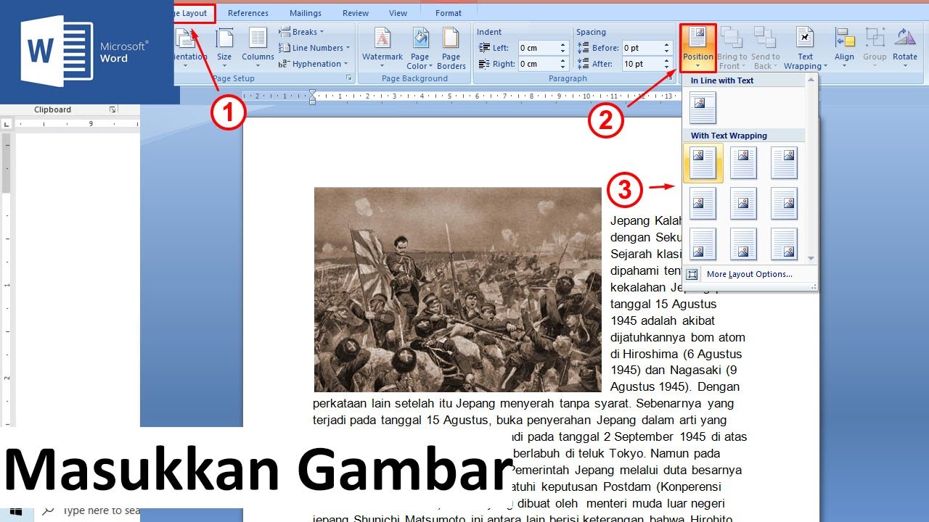929x522 pixels.
Task: Switch to the View tab
Action: 398,13
